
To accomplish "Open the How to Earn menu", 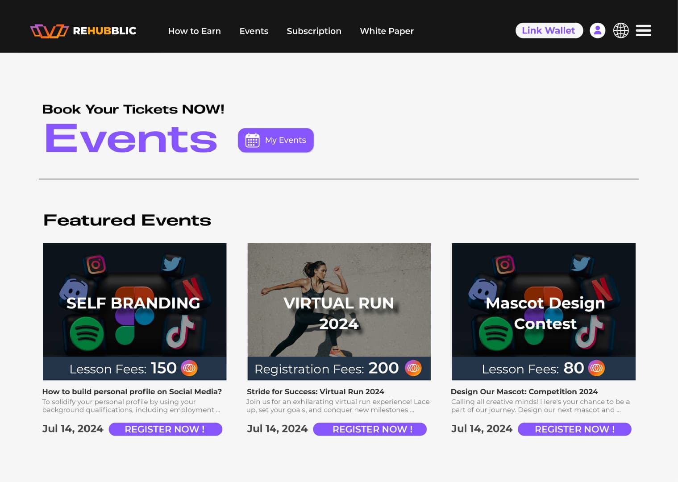I will pos(194,31).
